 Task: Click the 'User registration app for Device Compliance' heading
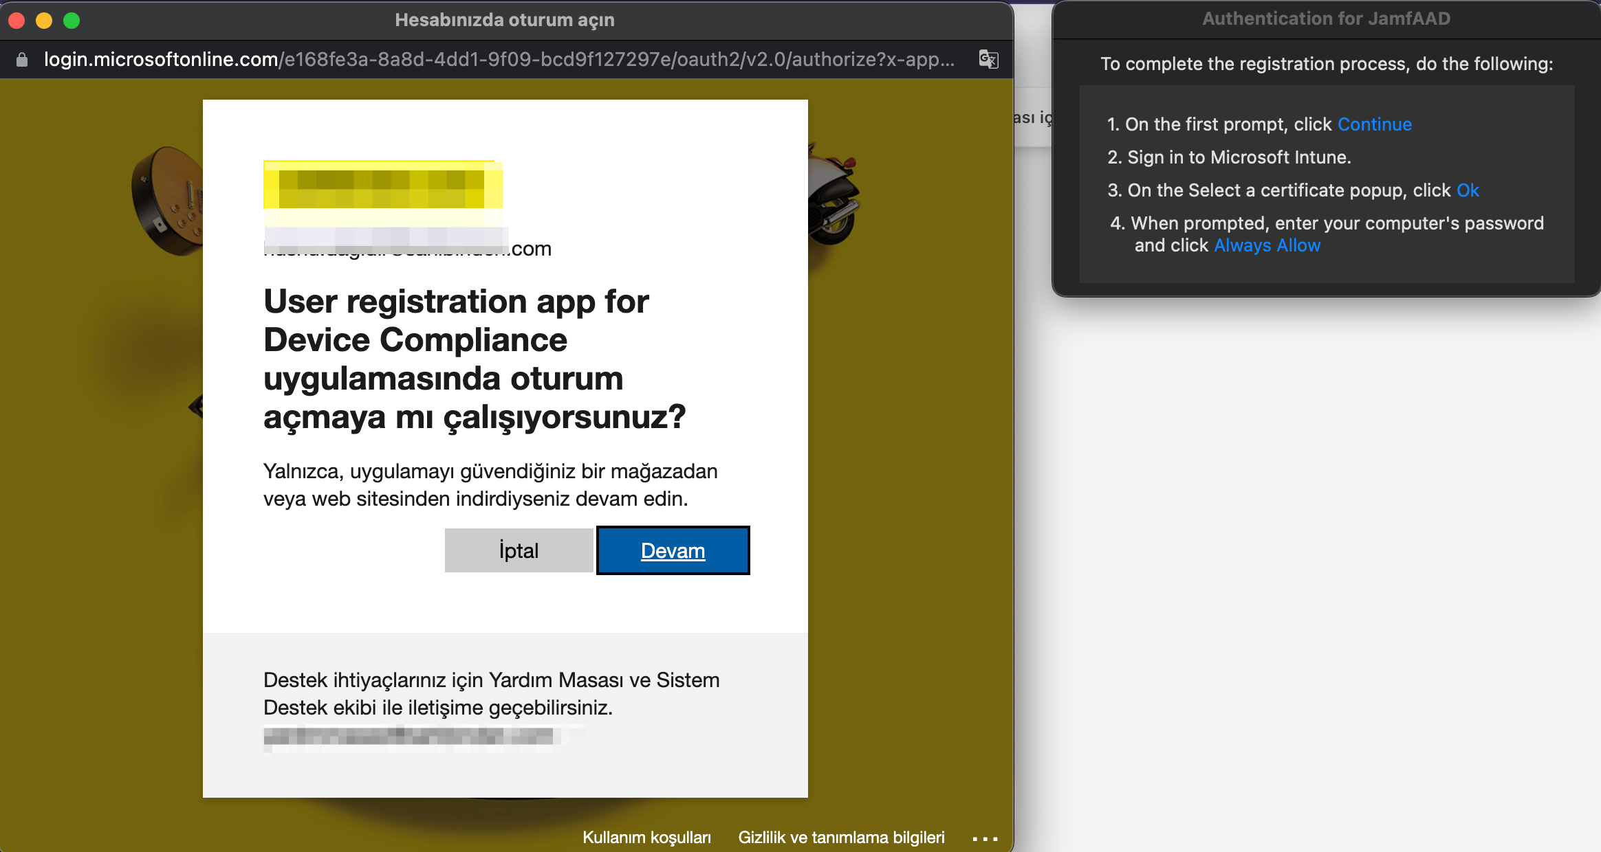(475, 359)
